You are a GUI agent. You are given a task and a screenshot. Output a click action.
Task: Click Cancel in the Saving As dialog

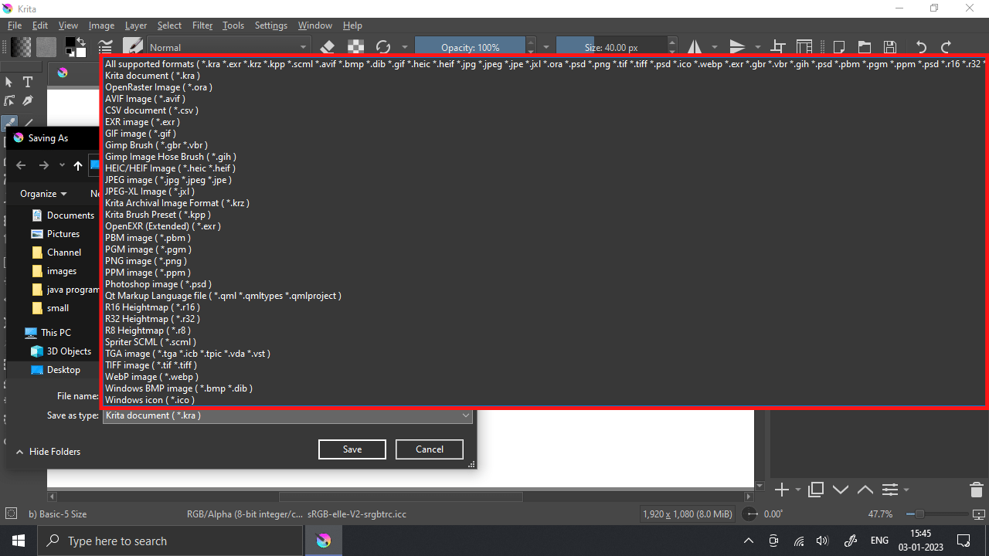429,449
